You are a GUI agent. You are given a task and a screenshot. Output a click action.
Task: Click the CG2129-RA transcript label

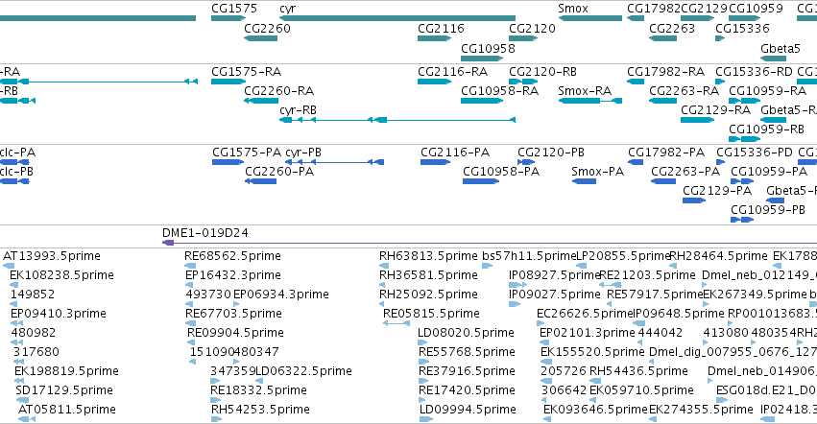[x=716, y=110]
